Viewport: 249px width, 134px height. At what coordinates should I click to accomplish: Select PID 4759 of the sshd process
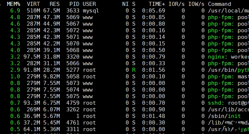(x=73, y=103)
